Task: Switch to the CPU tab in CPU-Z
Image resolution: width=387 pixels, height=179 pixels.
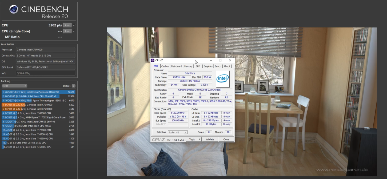Action: (x=155, y=66)
